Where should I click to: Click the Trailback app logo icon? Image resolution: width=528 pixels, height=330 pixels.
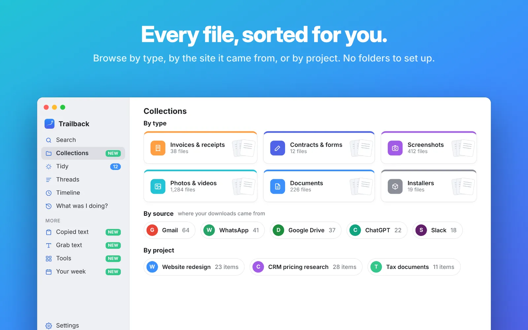point(49,124)
